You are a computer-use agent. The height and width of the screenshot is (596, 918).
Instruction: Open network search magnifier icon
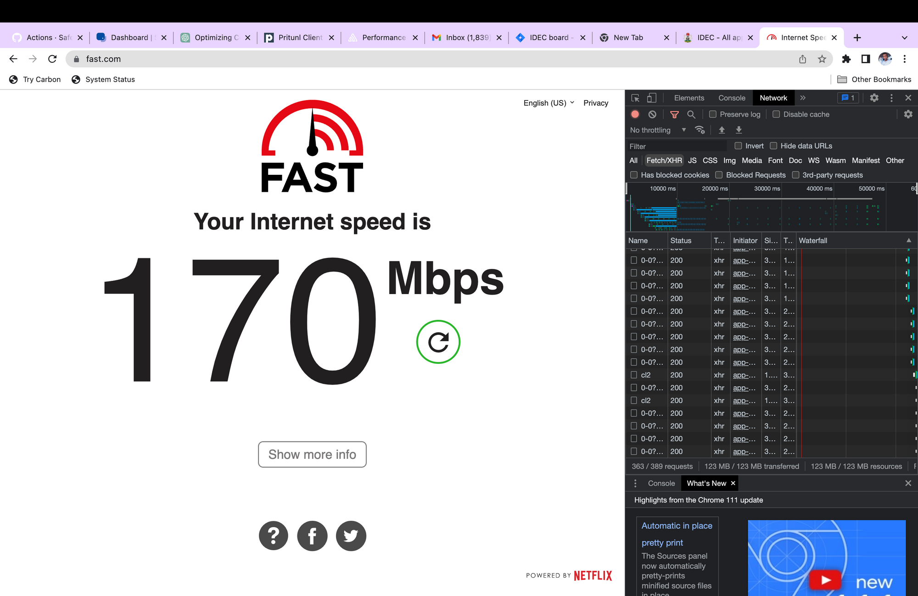(691, 114)
